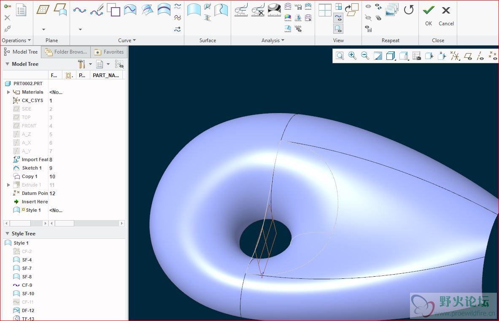Open the Reflection analysis tool
This screenshot has height=321, width=499.
pyautogui.click(x=274, y=10)
